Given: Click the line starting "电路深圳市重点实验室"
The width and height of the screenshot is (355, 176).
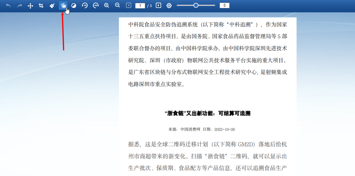Looking at the screenshot, I should [157, 84].
